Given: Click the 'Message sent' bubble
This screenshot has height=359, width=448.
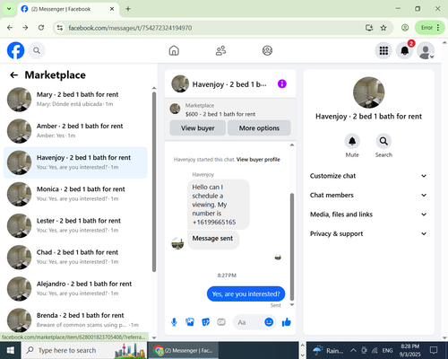Looking at the screenshot, I should click(x=213, y=239).
